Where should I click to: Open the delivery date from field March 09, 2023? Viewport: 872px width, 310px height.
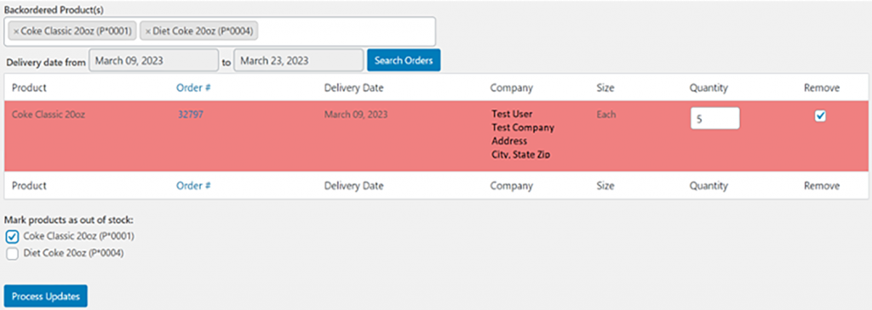click(153, 60)
